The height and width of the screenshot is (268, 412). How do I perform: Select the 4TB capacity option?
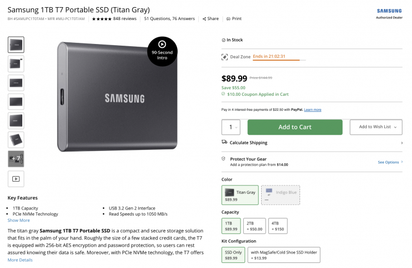click(x=278, y=226)
